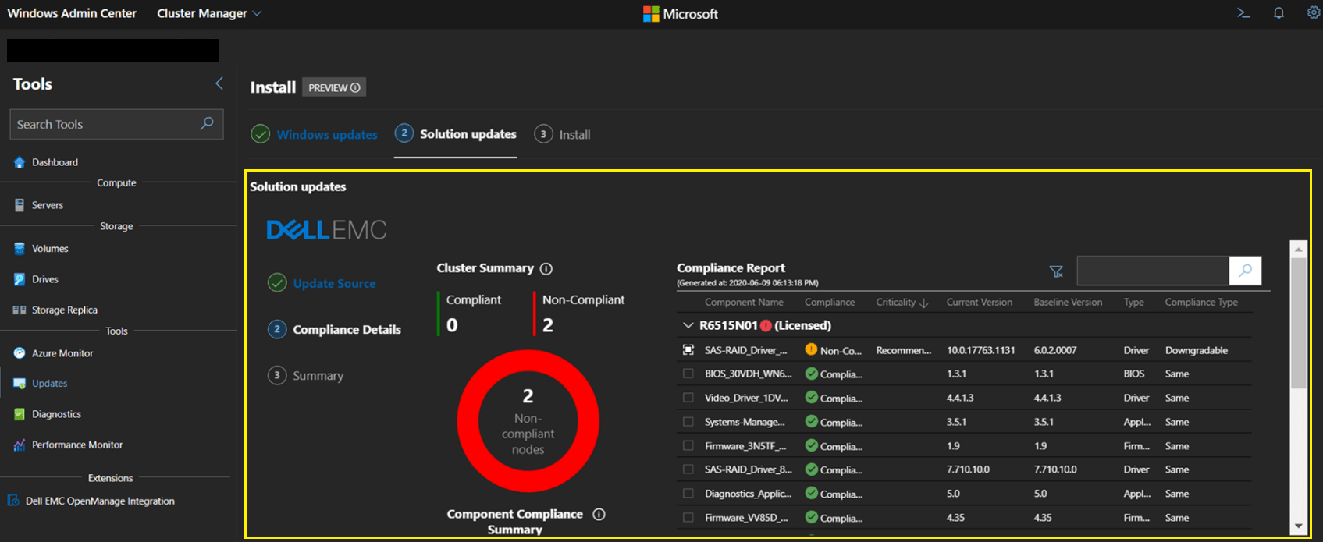Click the Drives icon
Screen dimensions: 1323x542
pyautogui.click(x=20, y=279)
